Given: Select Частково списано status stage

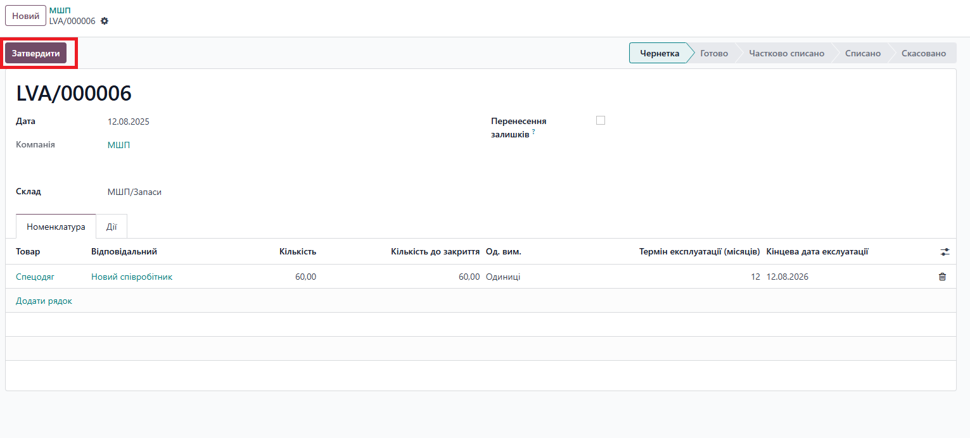Looking at the screenshot, I should (x=786, y=53).
